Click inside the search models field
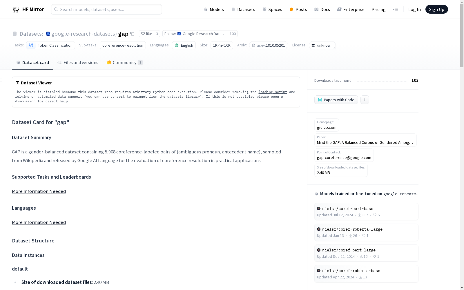 [x=106, y=9]
